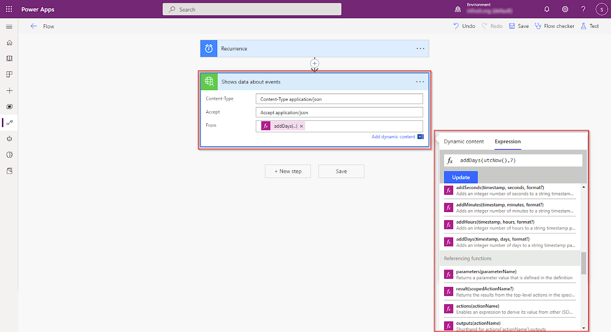Click the Content-Type input field

point(340,99)
